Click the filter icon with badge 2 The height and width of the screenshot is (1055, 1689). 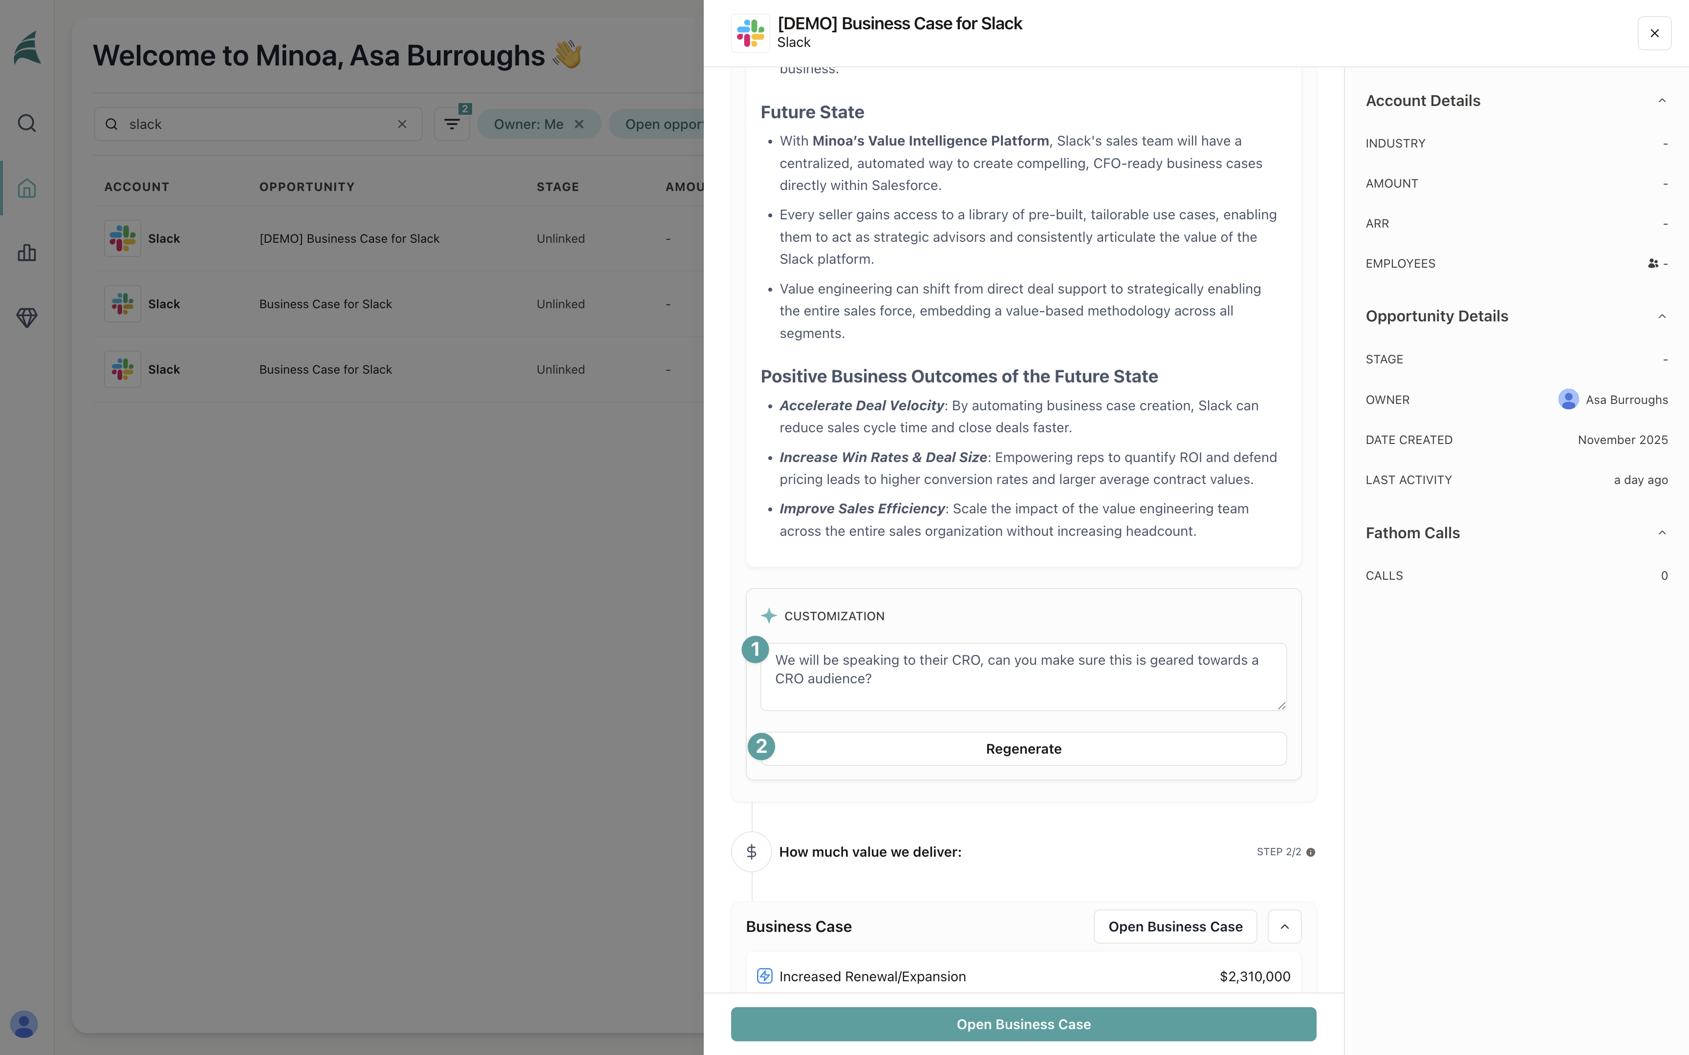[452, 124]
